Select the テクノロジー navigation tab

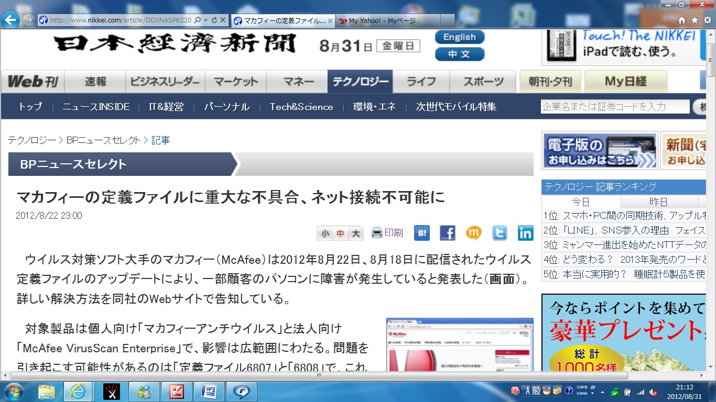click(361, 82)
